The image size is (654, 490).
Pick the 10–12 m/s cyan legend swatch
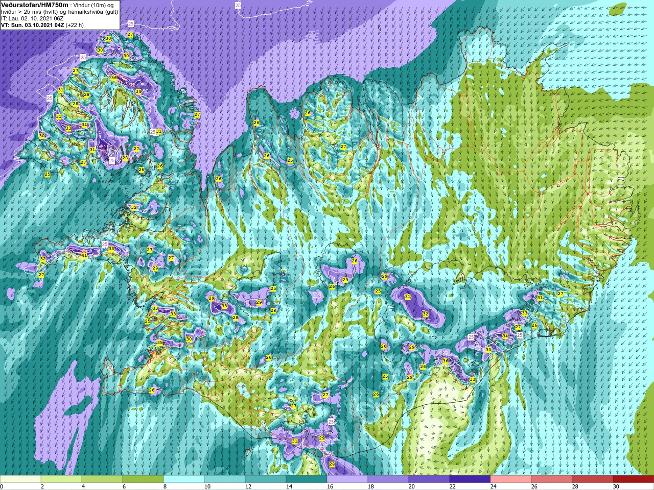coord(225,479)
